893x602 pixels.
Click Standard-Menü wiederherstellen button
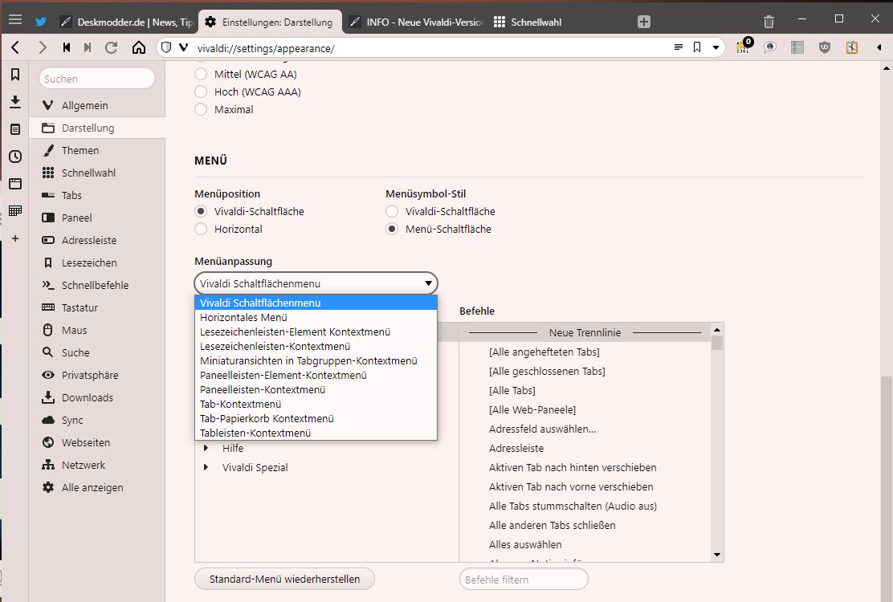pos(285,579)
